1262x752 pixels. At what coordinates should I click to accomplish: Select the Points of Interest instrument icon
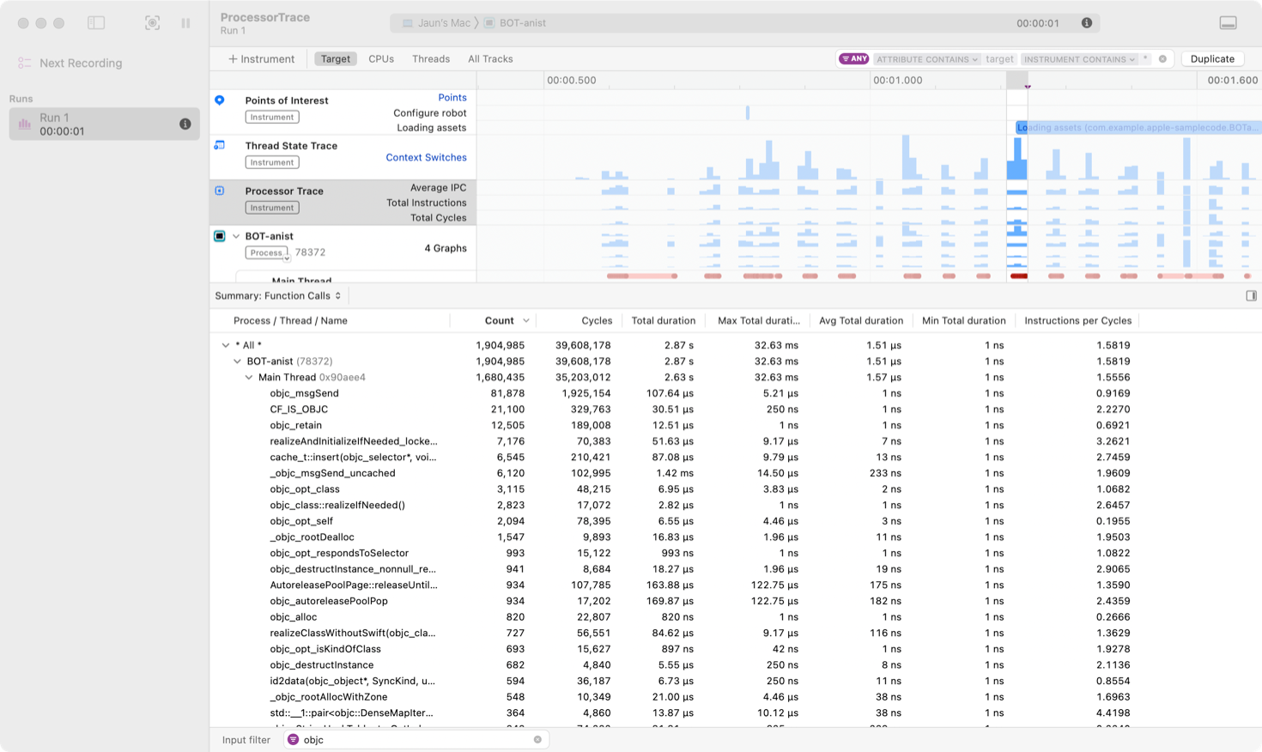point(220,100)
